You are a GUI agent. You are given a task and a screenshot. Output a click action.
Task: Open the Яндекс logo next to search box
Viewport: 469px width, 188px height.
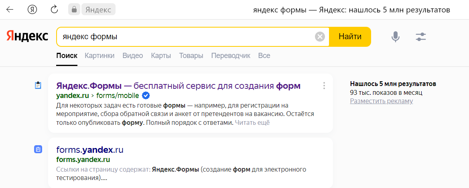click(27, 36)
